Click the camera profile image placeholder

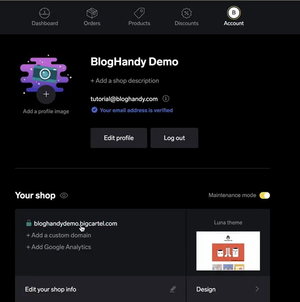pos(45,73)
